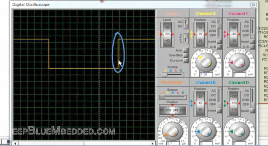Click the blue Channel B position arrows
This screenshot has width=268, height=146.
point(191,103)
